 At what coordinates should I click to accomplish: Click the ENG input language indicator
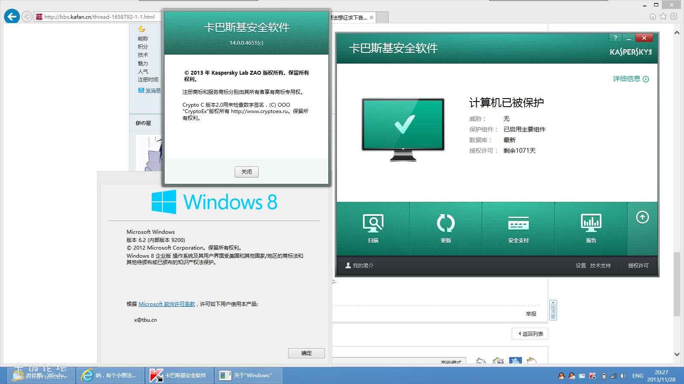tap(637, 376)
